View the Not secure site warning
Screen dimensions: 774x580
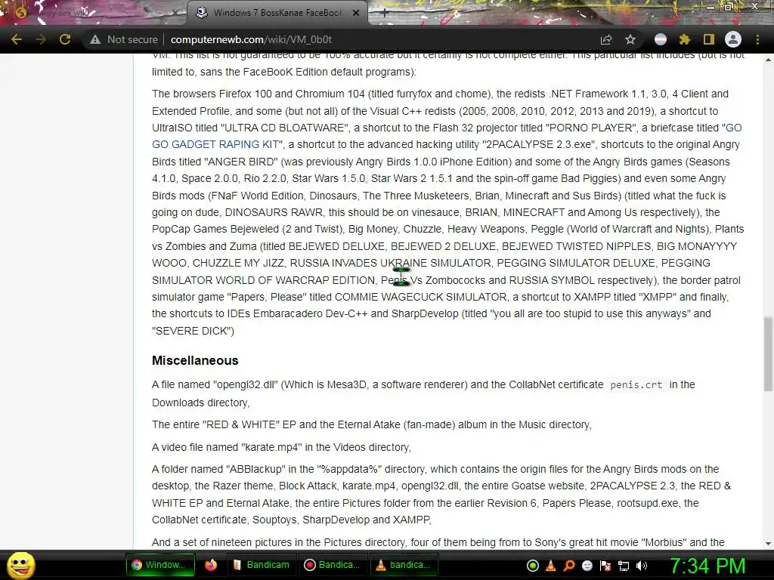[x=124, y=39]
